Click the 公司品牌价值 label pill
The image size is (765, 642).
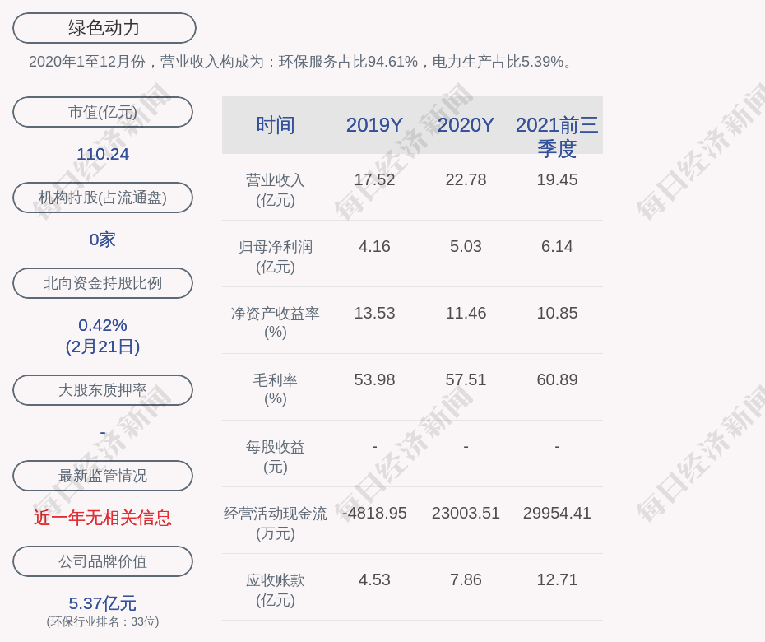(103, 561)
